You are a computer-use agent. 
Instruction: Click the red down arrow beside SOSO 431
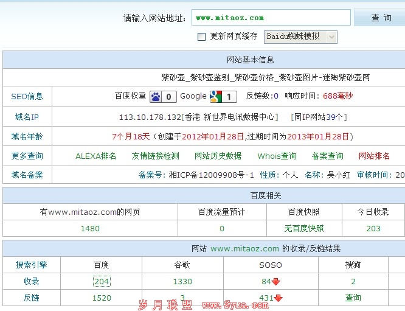coord(278,298)
